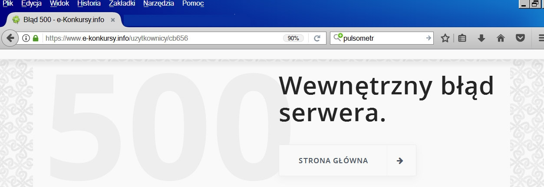Image resolution: width=544 pixels, height=187 pixels.
Task: Click the STRONA GŁÓWNA button
Action: (x=333, y=161)
